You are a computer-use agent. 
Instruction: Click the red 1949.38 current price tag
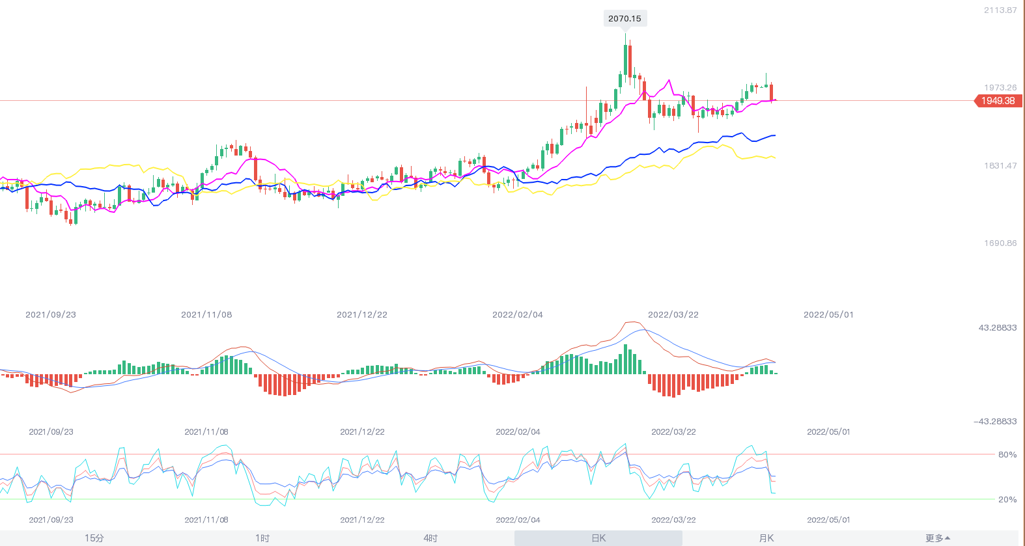tap(998, 101)
